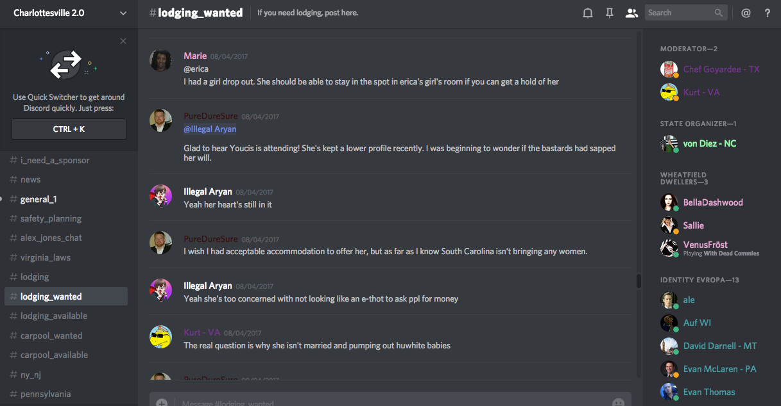Select the safety_planning channel
Screen dimensions: 781x406
(51, 218)
